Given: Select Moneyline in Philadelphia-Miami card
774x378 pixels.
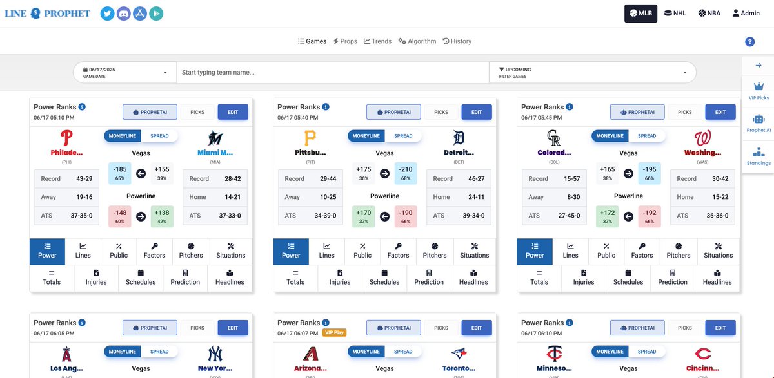Looking at the screenshot, I should [123, 136].
